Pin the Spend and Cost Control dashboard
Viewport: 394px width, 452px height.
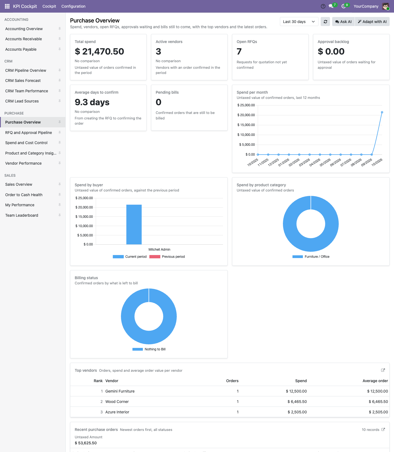point(60,143)
